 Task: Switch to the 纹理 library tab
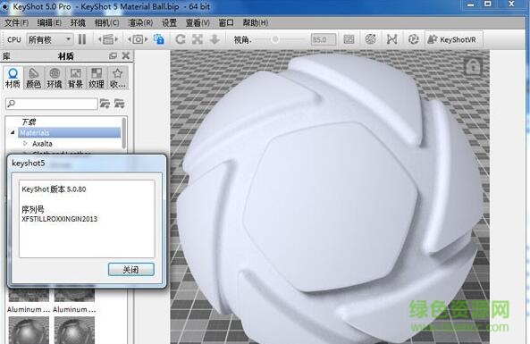97,78
